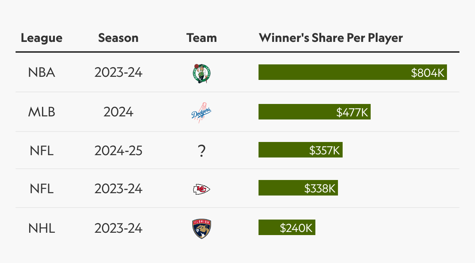Click the Winner's Share Per Player header
475x263 pixels.
pyautogui.click(x=331, y=38)
